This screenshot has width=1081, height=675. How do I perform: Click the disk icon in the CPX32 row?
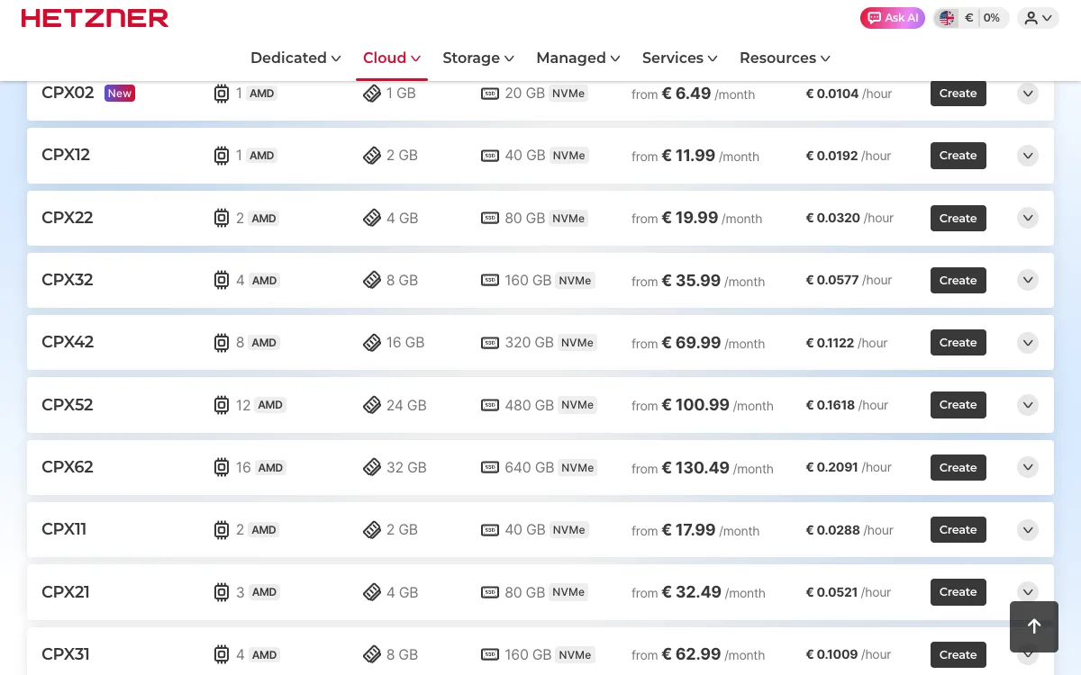pyautogui.click(x=490, y=281)
